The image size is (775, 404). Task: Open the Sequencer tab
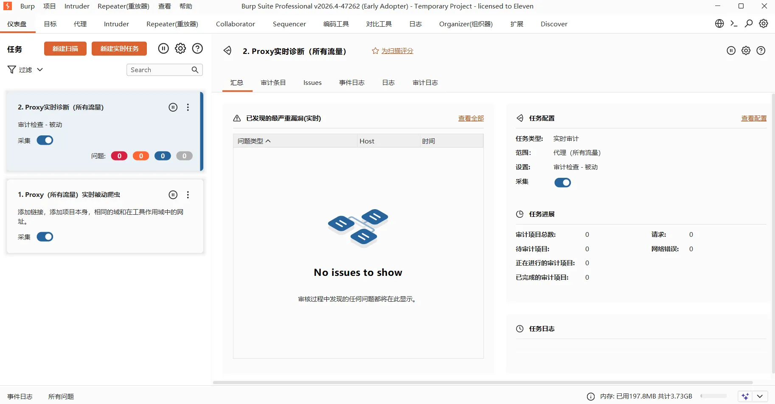point(289,24)
